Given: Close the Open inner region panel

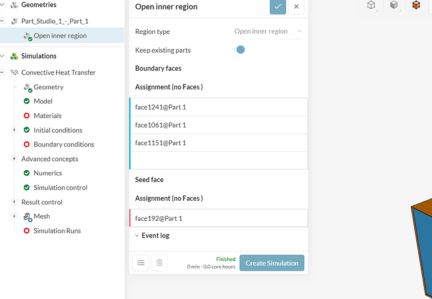Looking at the screenshot, I should (296, 7).
